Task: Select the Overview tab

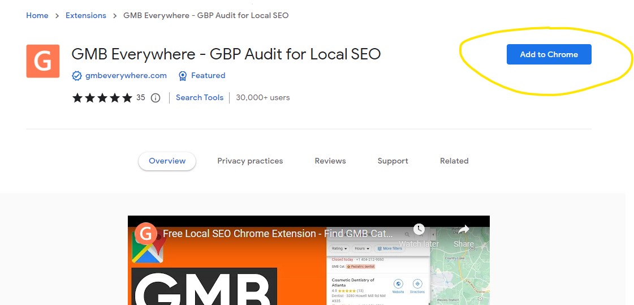Action: tap(167, 161)
